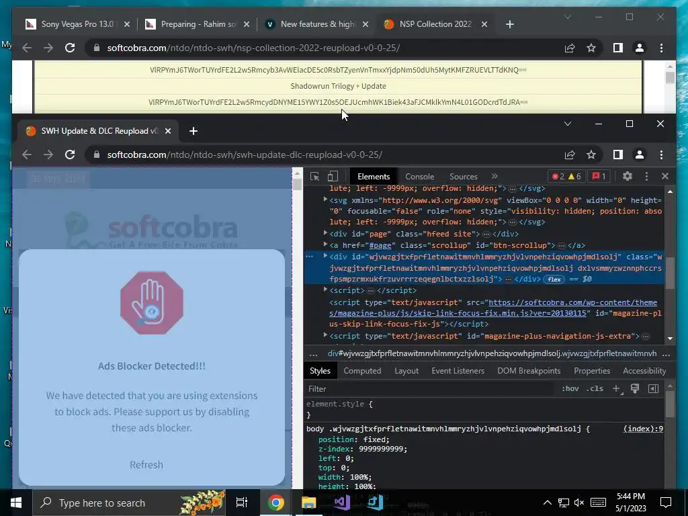This screenshot has width=688, height=516.
Task: Click the issues counter badge showing 1
Action: (x=599, y=177)
